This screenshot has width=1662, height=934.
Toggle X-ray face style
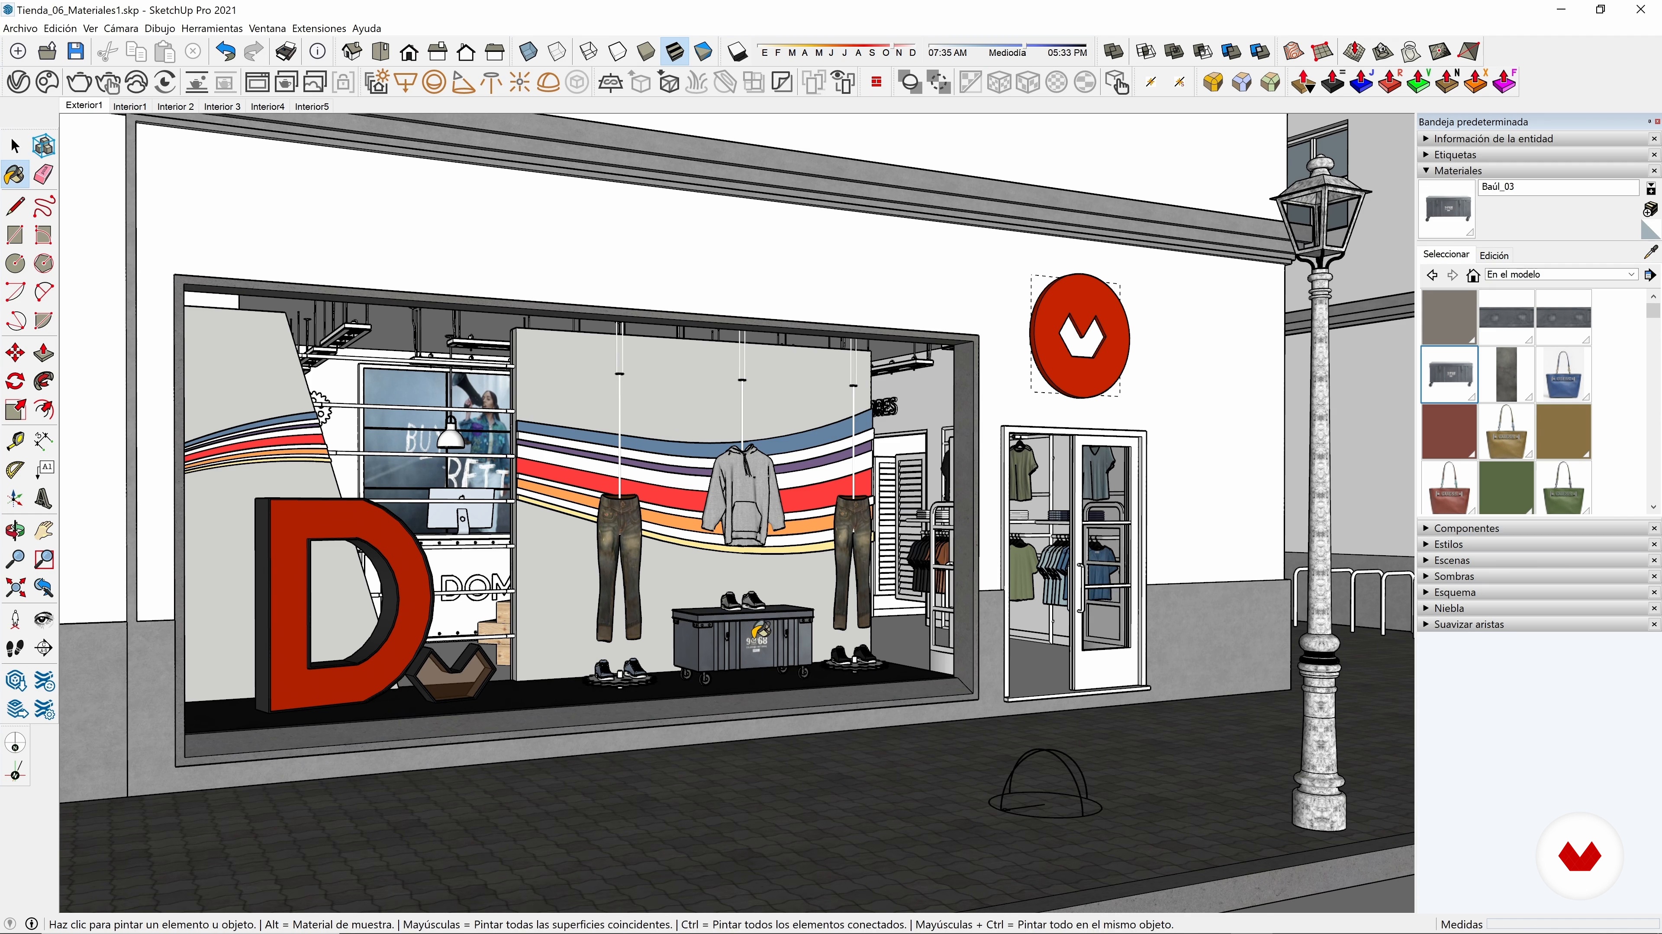pyautogui.click(x=528, y=51)
